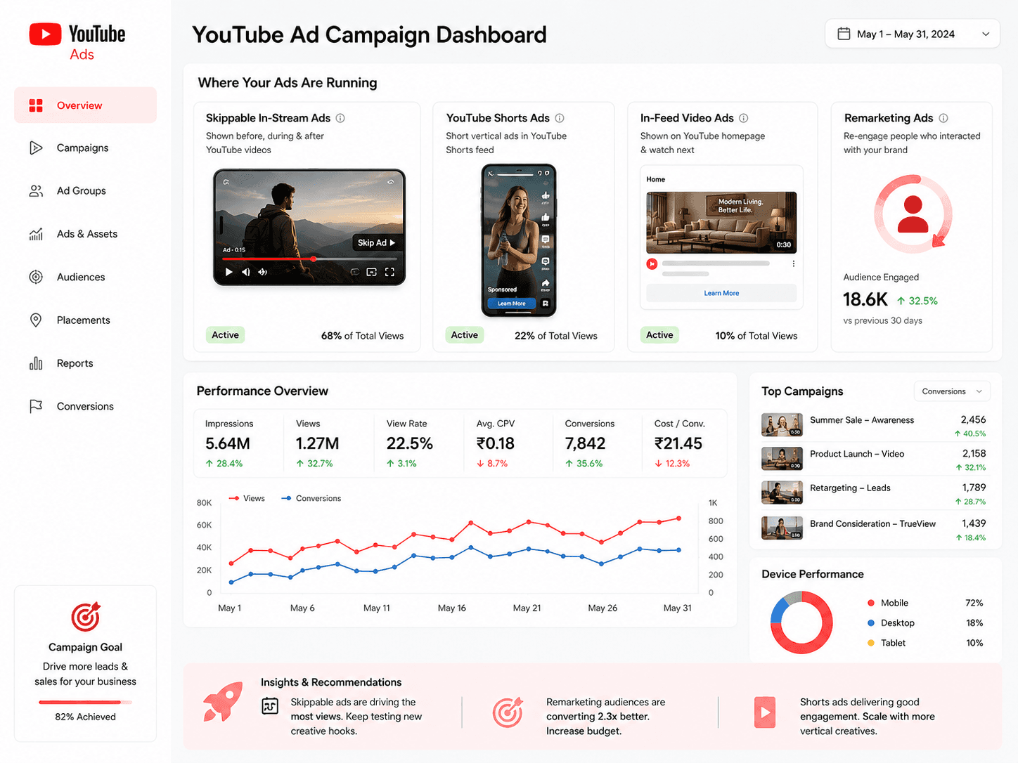The width and height of the screenshot is (1018, 763).
Task: Click the calendar icon in date picker
Action: pyautogui.click(x=844, y=34)
